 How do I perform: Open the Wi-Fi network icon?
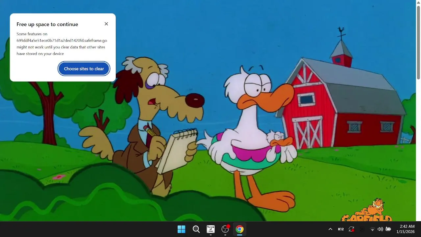[372, 229]
